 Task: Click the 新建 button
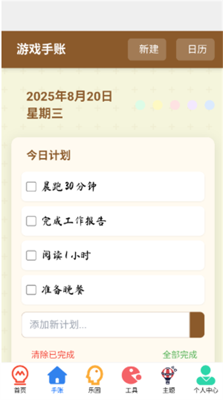tap(147, 50)
